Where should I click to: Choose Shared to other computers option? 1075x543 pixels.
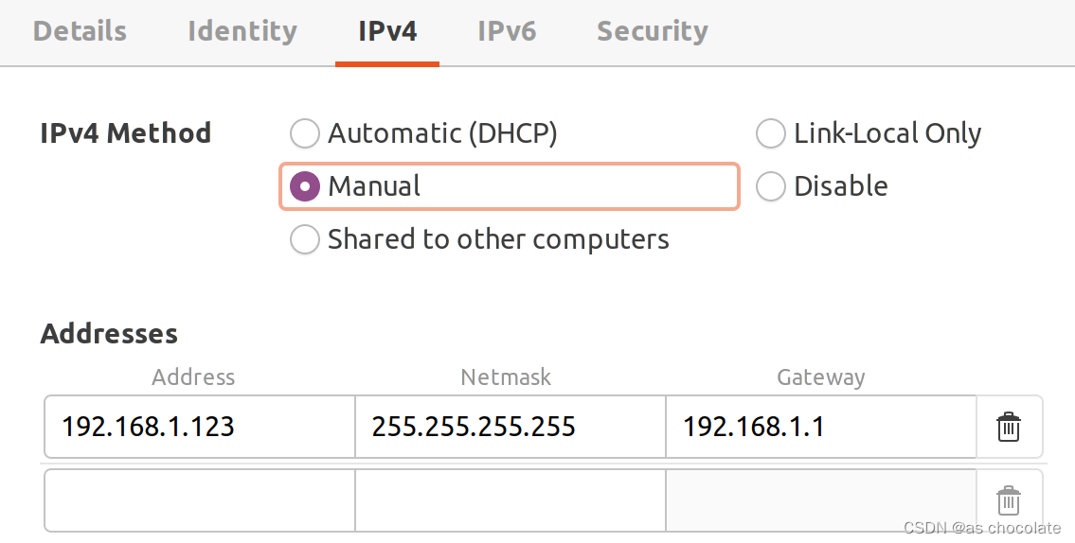[304, 239]
